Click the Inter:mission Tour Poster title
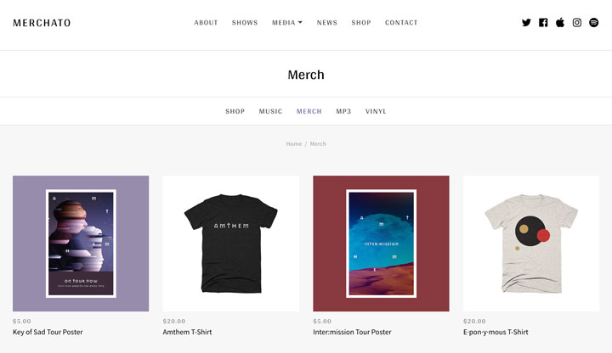 pyautogui.click(x=352, y=332)
